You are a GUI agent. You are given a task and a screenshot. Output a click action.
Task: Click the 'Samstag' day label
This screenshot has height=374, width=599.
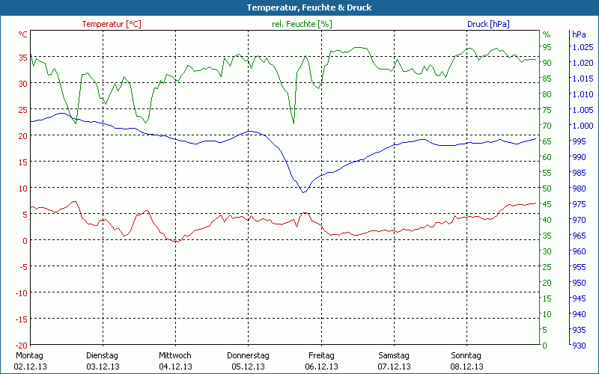(x=394, y=355)
